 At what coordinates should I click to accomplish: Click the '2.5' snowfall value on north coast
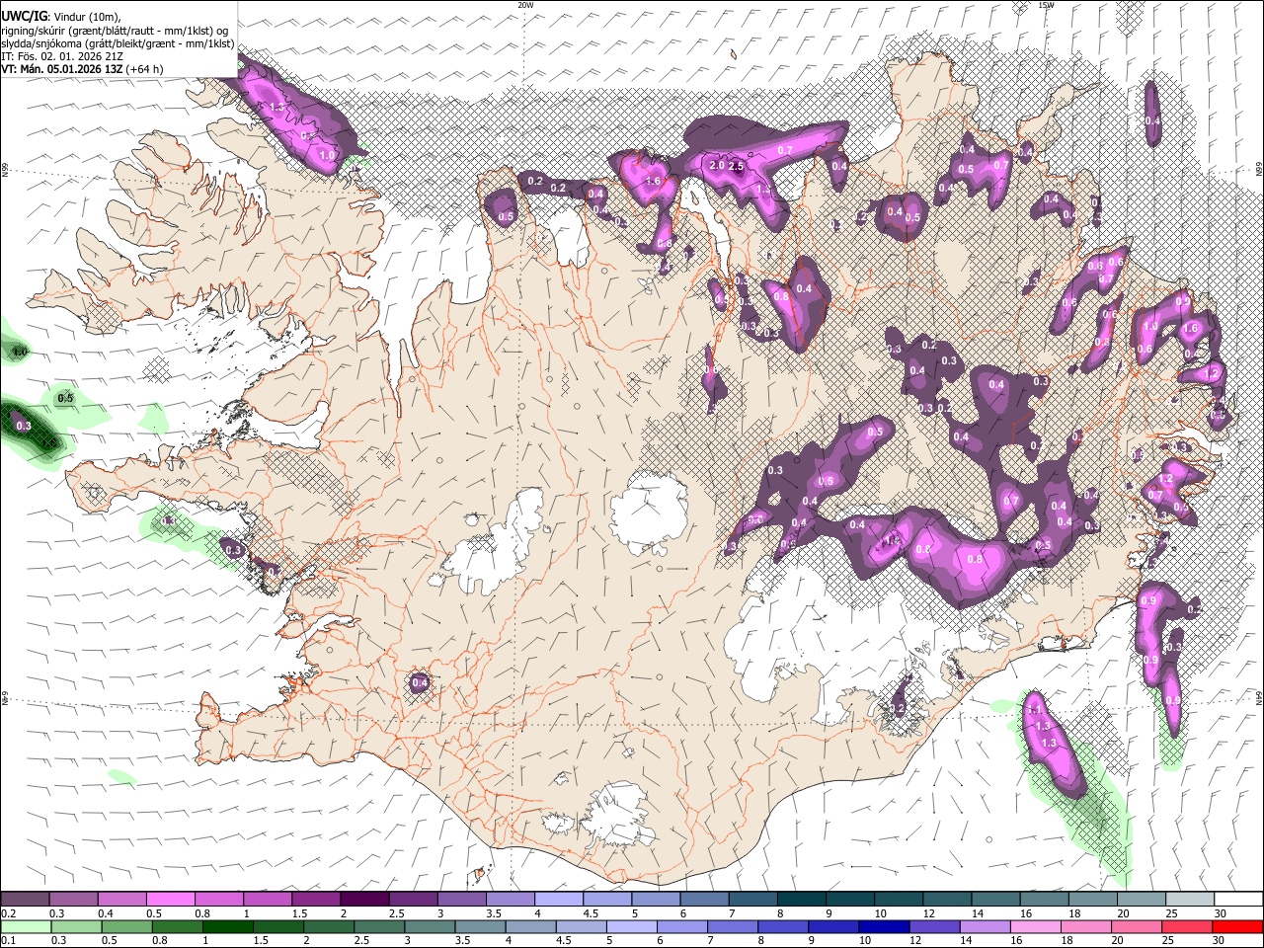pos(736,166)
